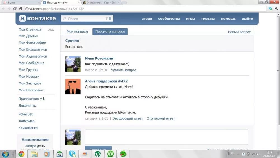This screenshot has width=280, height=158.
Task: Open 'Агент поддержки #472' name link
Action: click(x=106, y=81)
